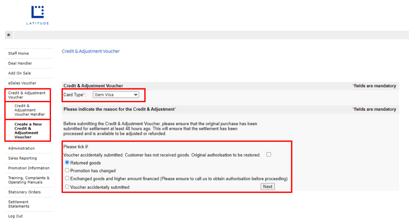Screen dimensions: 409x221
Task: Click the Credit & Adjustment Voucher page heading
Action: point(91,51)
